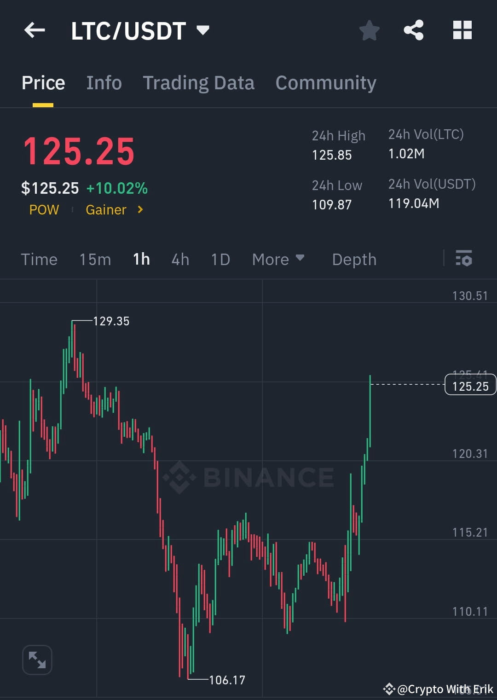The image size is (497, 700).
Task: Switch chart to Time view
Action: click(x=39, y=259)
